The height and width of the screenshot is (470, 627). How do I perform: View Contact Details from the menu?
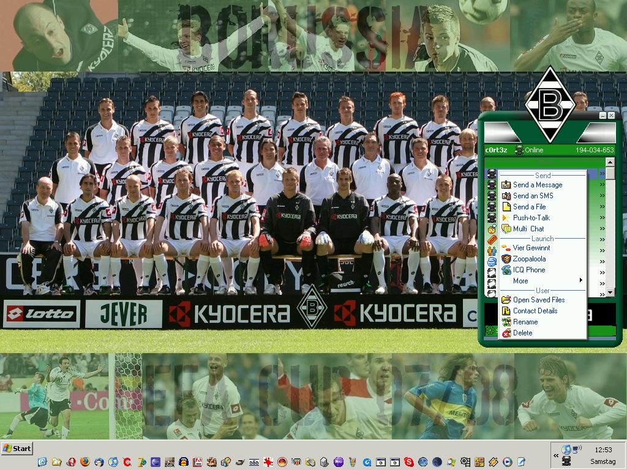point(543,311)
